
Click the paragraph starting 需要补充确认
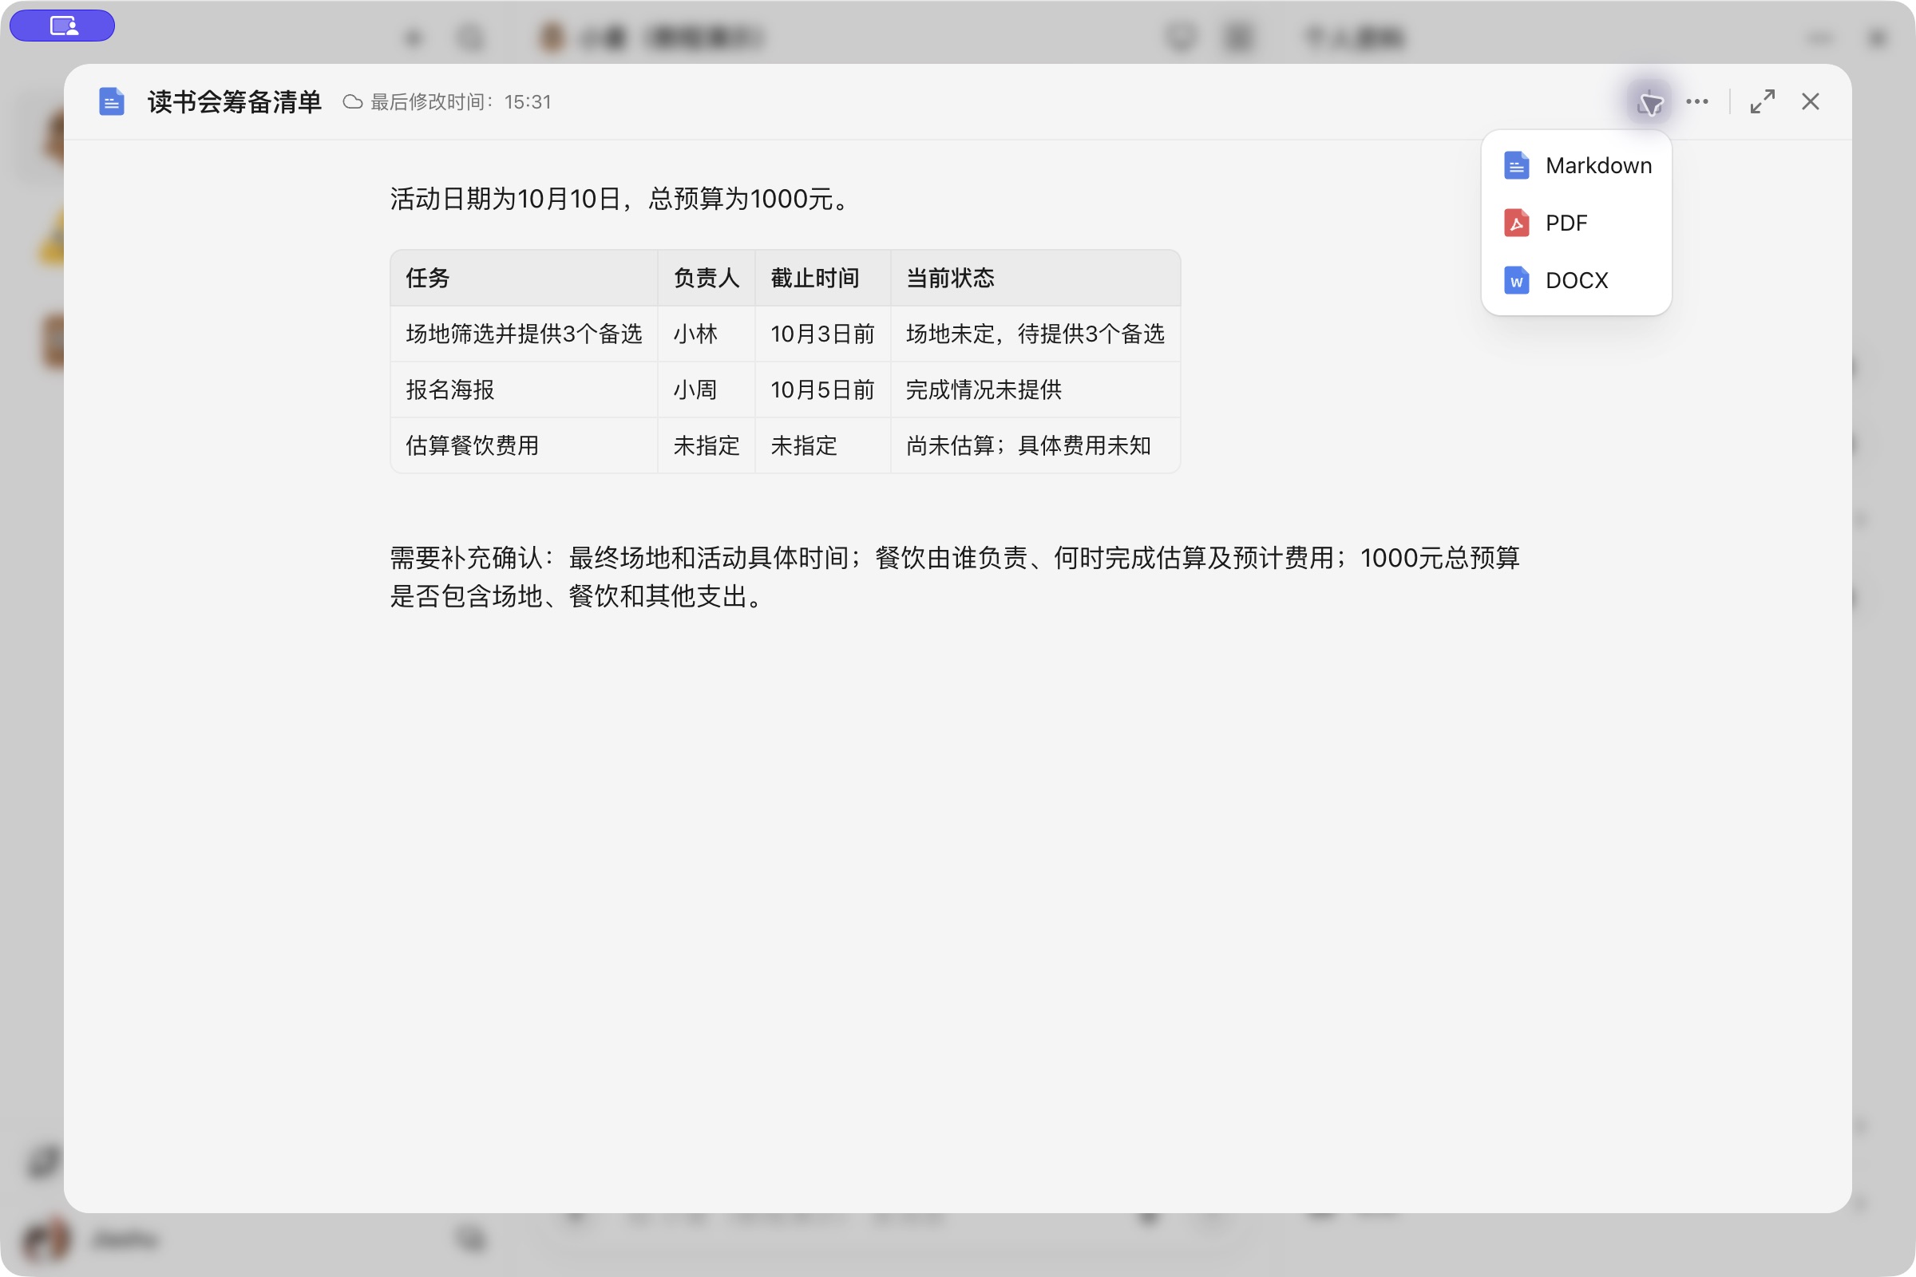tap(955, 577)
